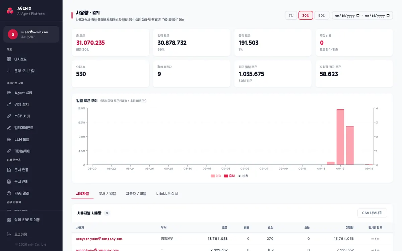Click 로그아웃 button
The image size is (402, 251).
click(31, 234)
